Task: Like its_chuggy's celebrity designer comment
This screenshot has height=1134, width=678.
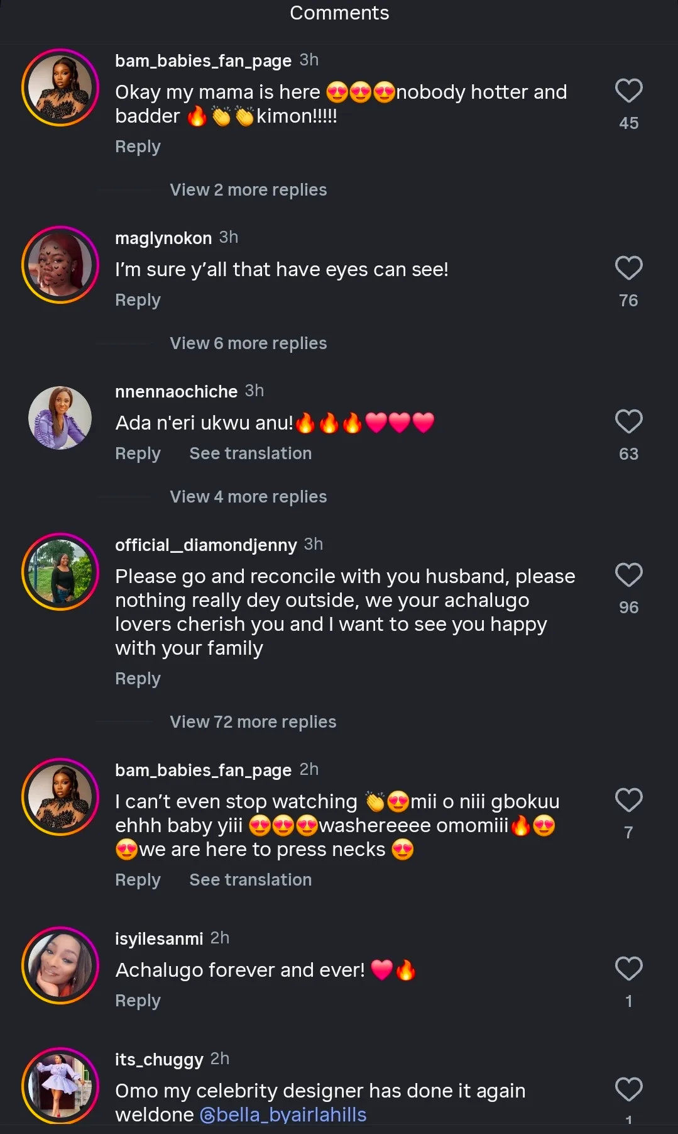Action: tap(628, 1090)
